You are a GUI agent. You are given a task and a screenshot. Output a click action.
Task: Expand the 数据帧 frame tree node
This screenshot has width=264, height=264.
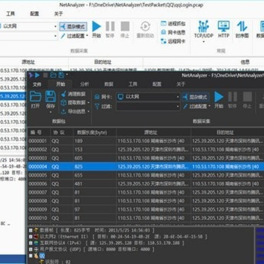click(x=31, y=230)
